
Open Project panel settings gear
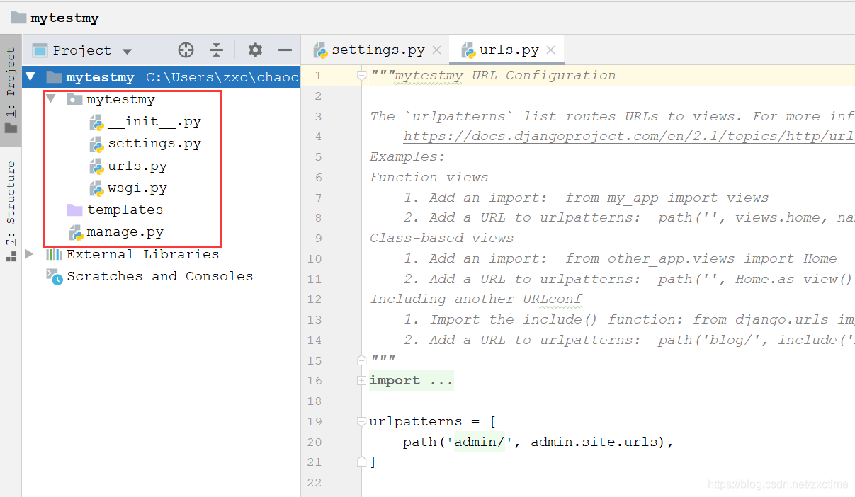coord(255,50)
